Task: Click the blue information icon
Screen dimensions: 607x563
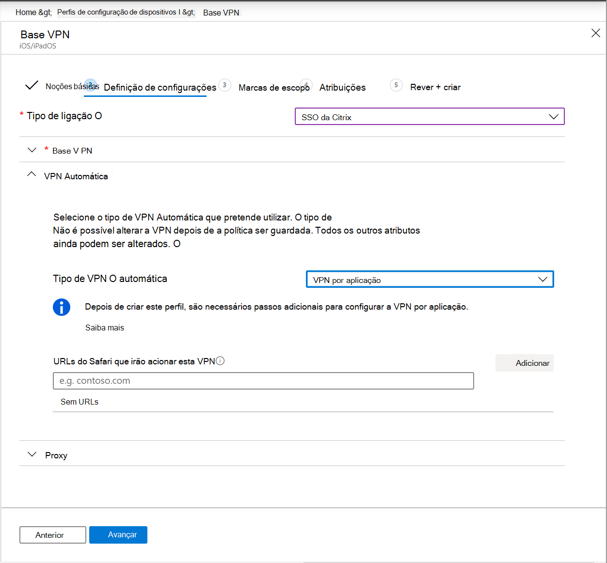Action: click(x=62, y=307)
